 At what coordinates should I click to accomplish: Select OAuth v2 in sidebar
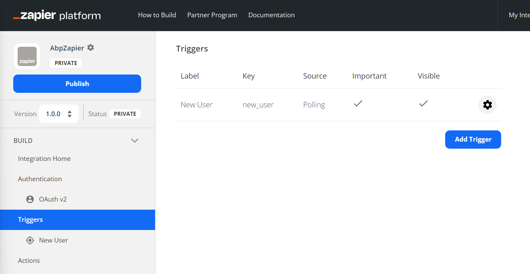[53, 199]
